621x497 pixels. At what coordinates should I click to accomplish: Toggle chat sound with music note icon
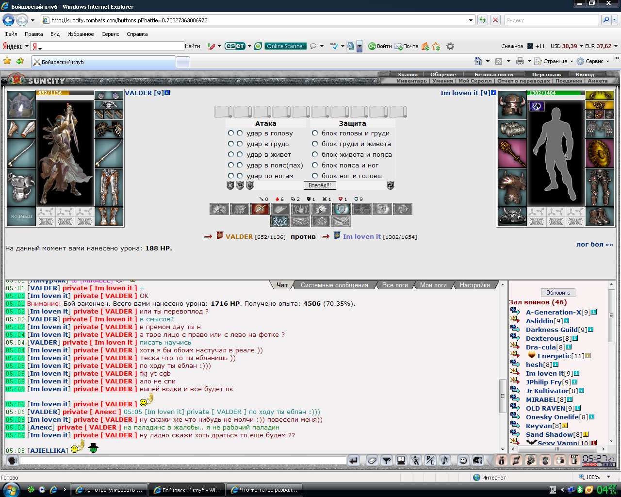[x=445, y=461]
